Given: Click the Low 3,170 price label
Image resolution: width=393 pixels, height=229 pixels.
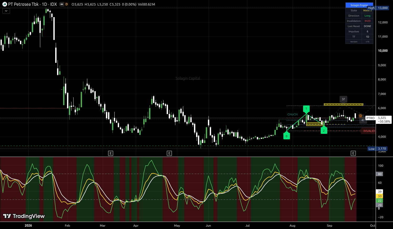Looking at the screenshot, I should point(378,149).
